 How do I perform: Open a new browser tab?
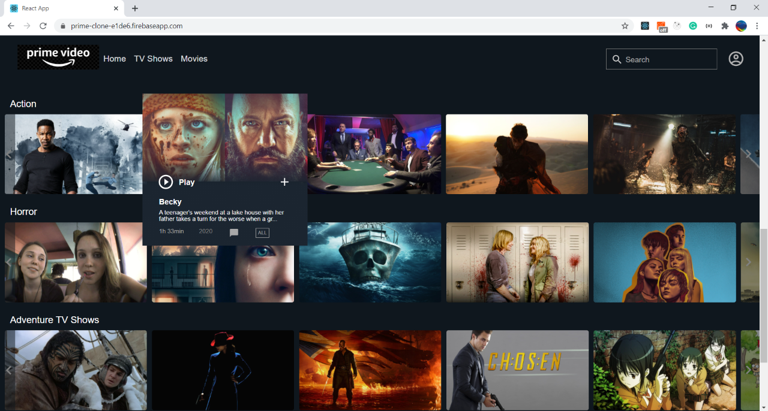coord(135,8)
